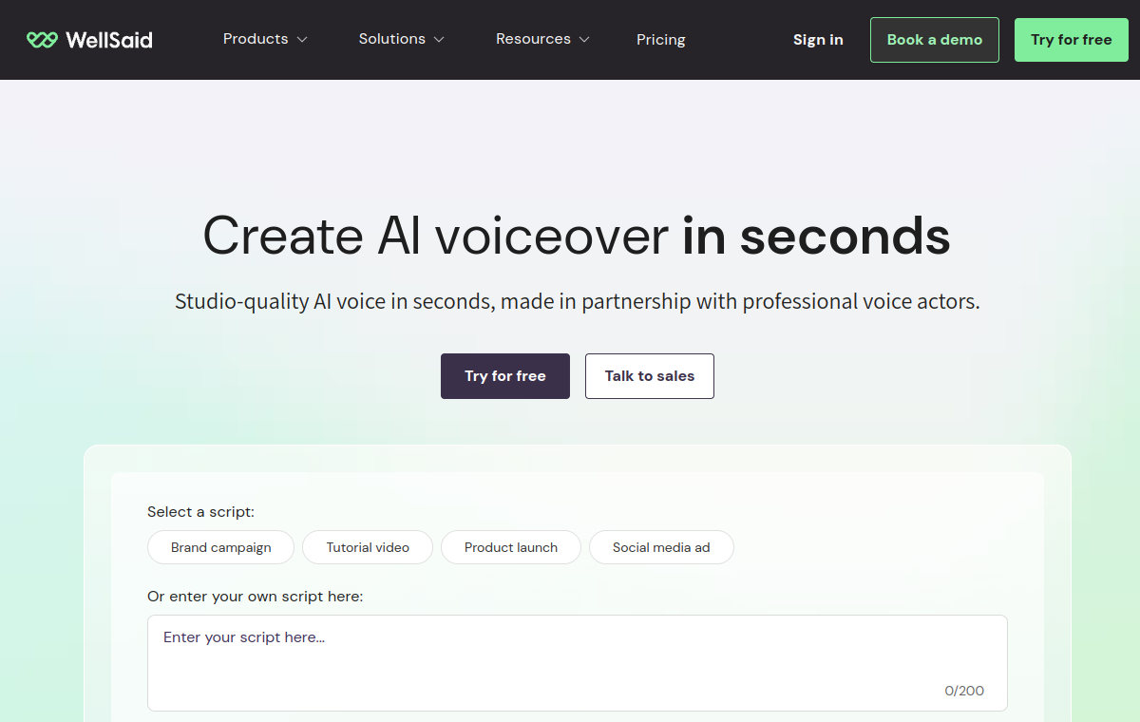Go to the Pricing page
The height and width of the screenshot is (722, 1140).
tap(661, 40)
